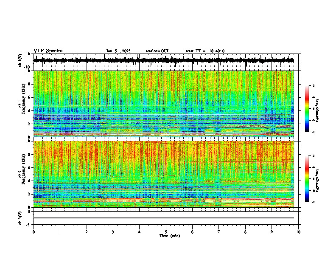
Task: Click the "4" kHz tick on ch.1 spectrogram
Action: [x=30, y=111]
